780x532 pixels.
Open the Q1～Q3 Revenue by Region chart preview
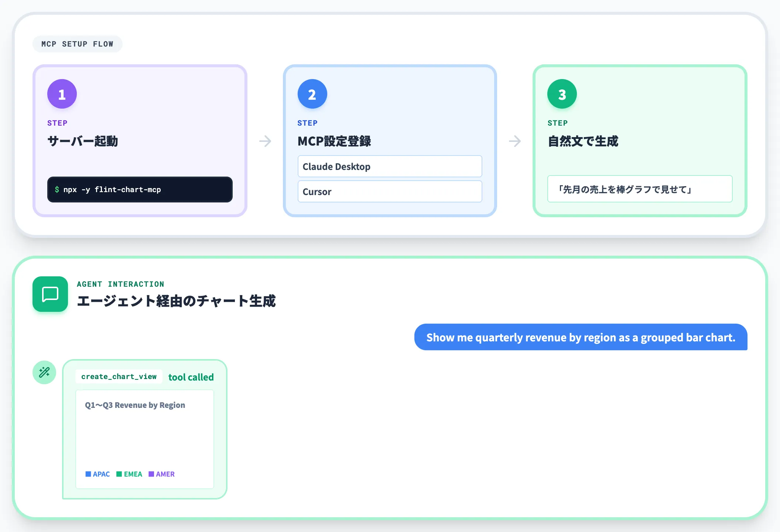point(145,439)
